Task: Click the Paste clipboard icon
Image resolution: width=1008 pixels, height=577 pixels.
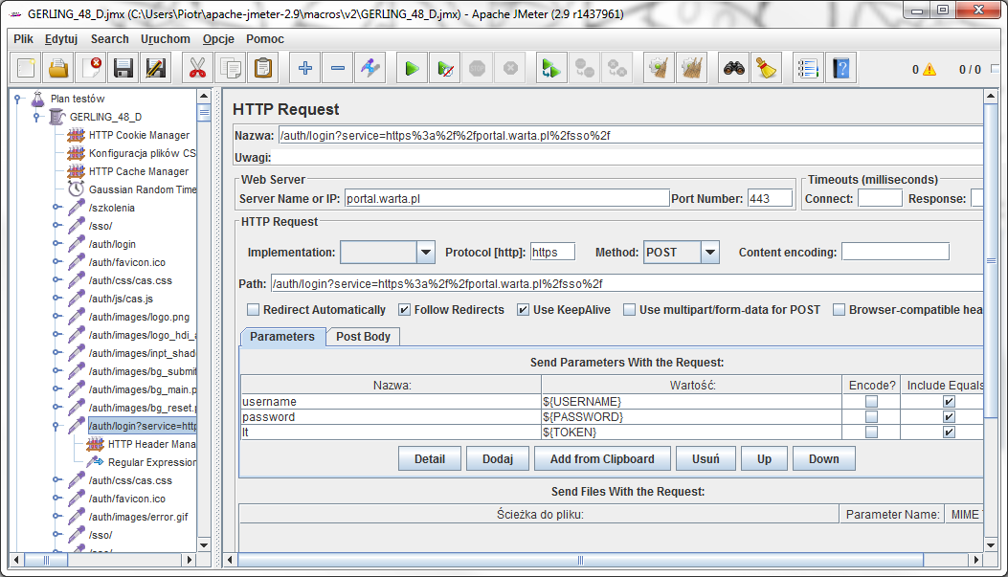Action: [263, 68]
